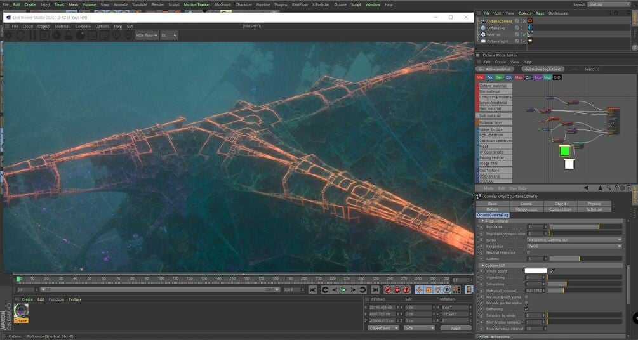Enable Disable partial alpha checkbox
Screen dimensions: 638x340
(x=527, y=303)
